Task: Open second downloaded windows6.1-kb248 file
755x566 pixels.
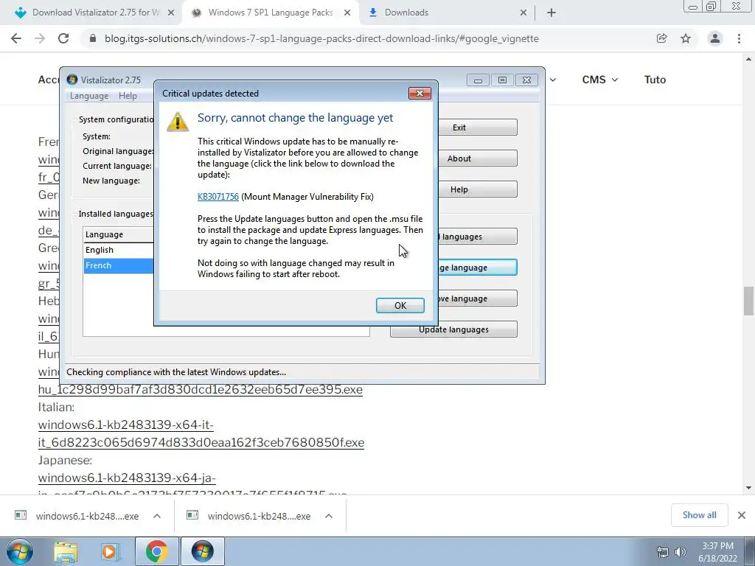Action: click(259, 516)
